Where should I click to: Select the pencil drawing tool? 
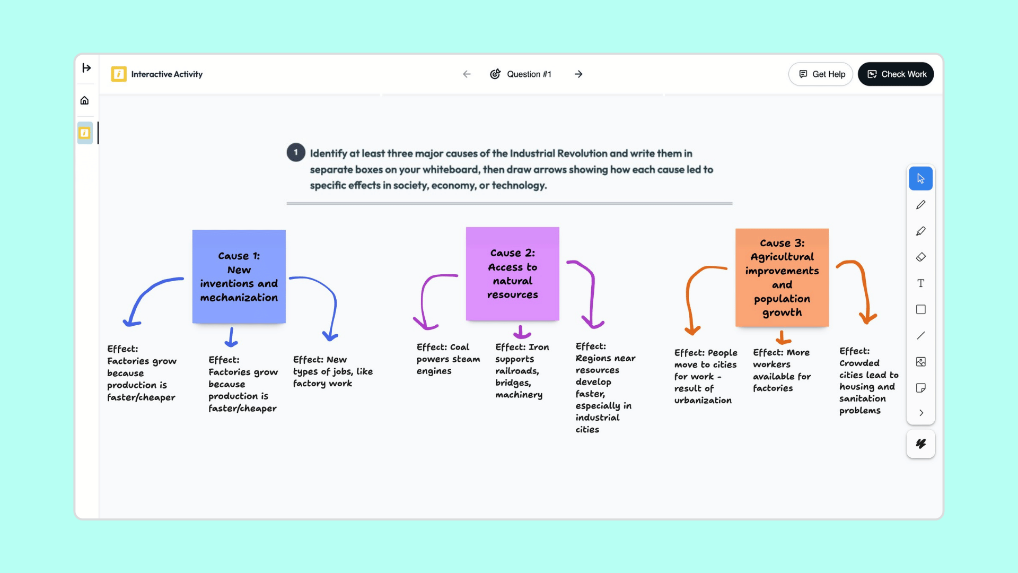[x=920, y=205]
